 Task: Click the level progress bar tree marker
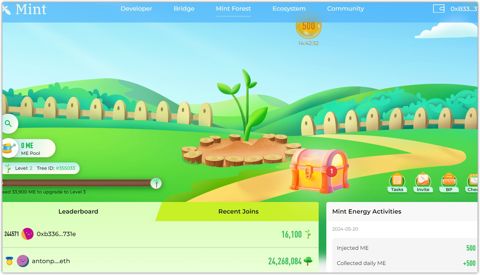[x=156, y=183]
